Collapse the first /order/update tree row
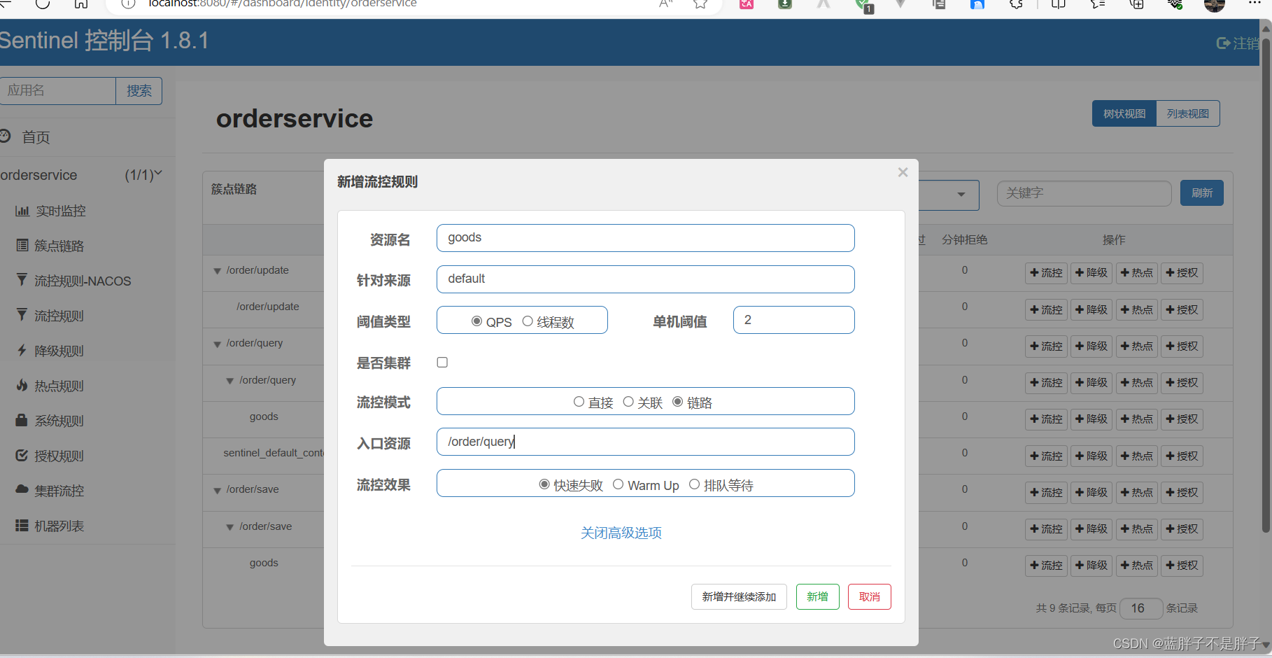Screen dimensions: 1272x658 pos(217,271)
